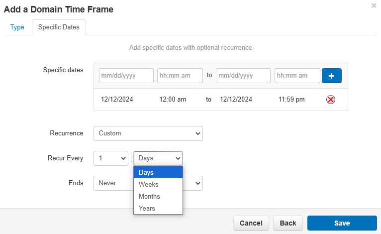Click the end time hh:mm am field
Image resolution: width=381 pixels, height=234 pixels.
pyautogui.click(x=297, y=76)
